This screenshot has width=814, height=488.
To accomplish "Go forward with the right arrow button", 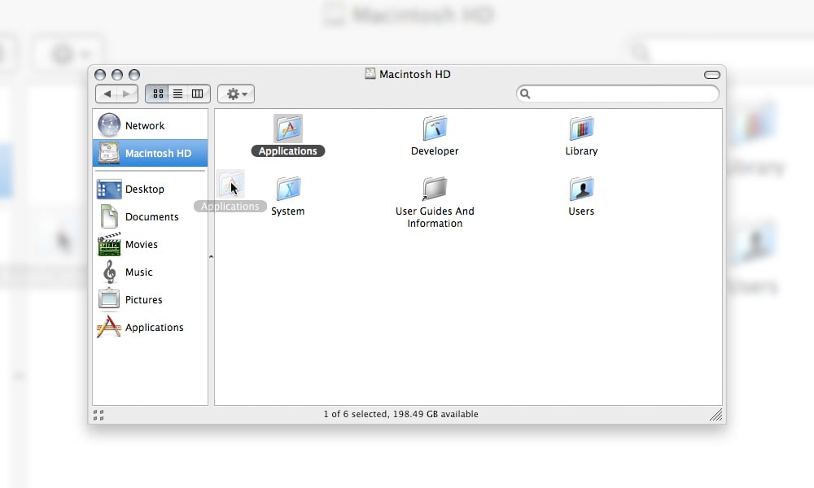I will 127,94.
